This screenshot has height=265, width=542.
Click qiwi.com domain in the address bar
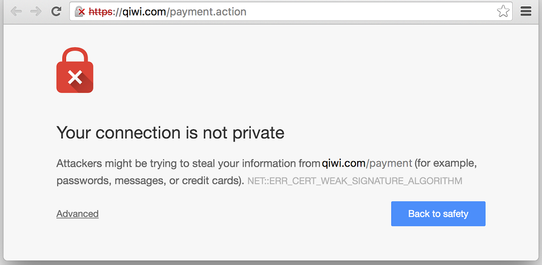(x=144, y=11)
